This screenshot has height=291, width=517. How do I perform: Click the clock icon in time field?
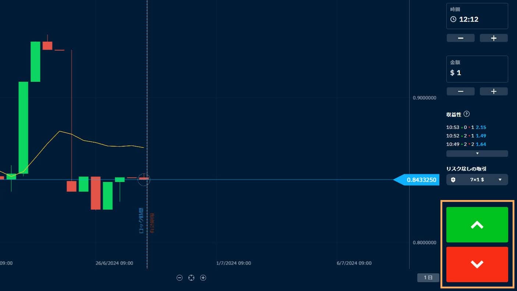pos(453,19)
